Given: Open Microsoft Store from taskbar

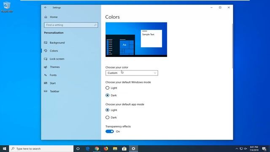Looking at the screenshot, I should pos(124,149).
